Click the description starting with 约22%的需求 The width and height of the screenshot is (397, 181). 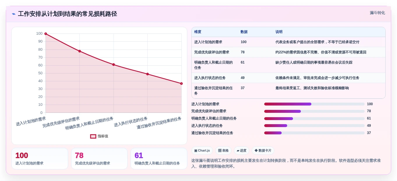pos(321,52)
